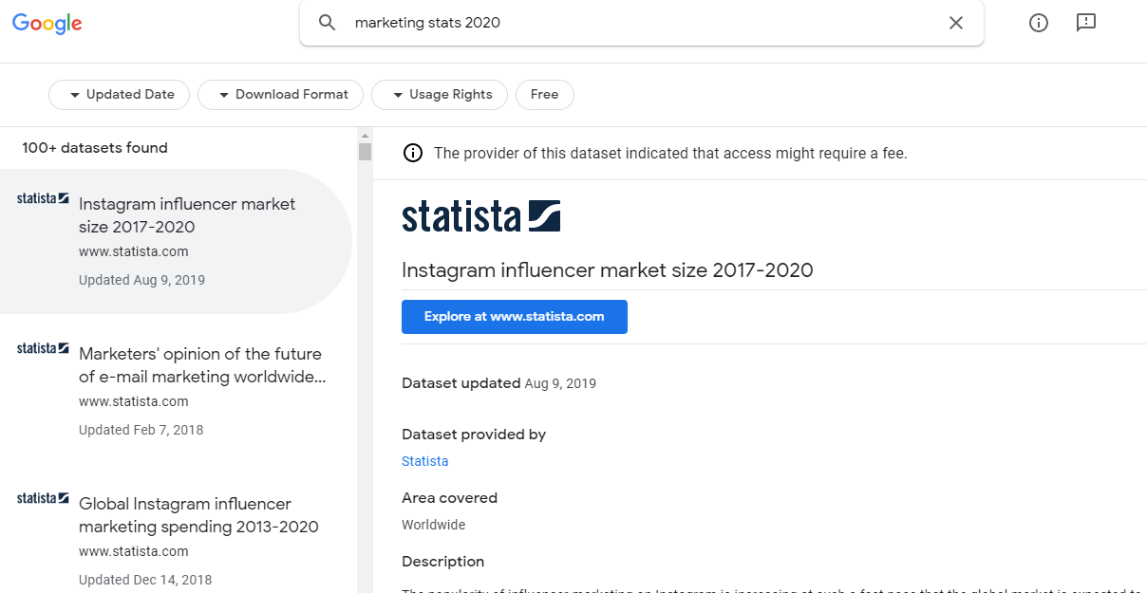The image size is (1147, 593).
Task: Select Marketers' opinion of e-mail marketing result
Action: pos(176,391)
